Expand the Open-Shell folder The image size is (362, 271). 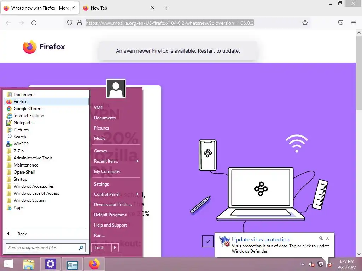click(46, 172)
